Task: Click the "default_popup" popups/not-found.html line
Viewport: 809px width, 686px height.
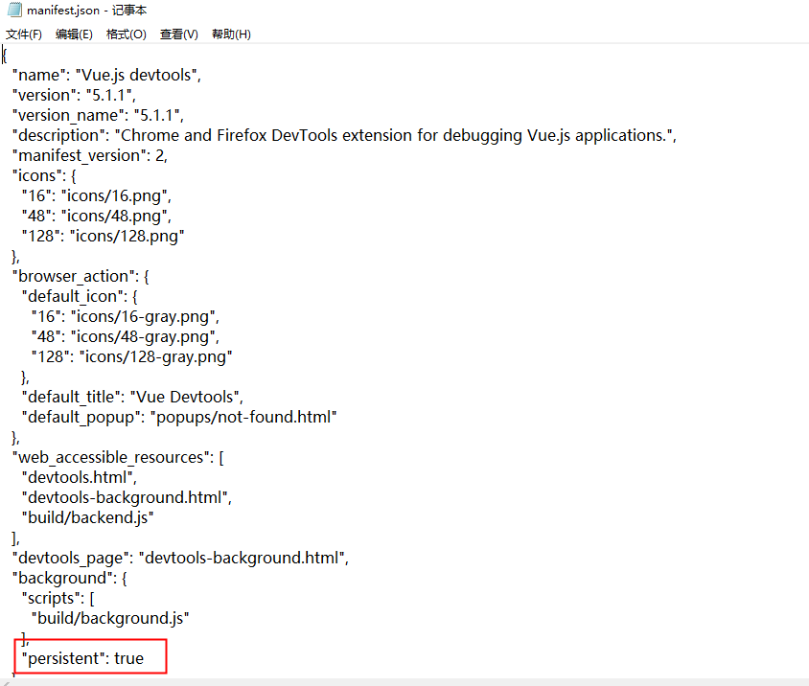Action: [179, 418]
